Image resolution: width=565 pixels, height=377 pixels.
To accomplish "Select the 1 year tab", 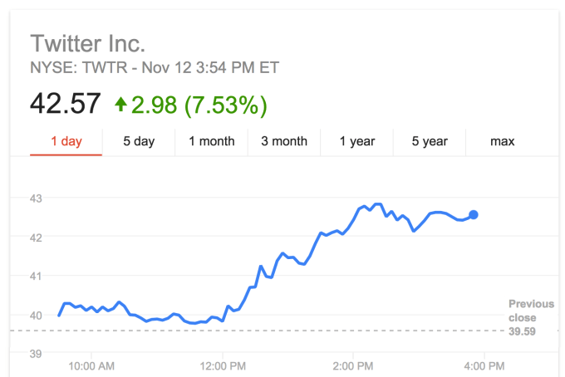I will (357, 141).
